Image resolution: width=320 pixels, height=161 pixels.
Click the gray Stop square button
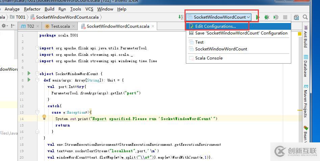285,17
